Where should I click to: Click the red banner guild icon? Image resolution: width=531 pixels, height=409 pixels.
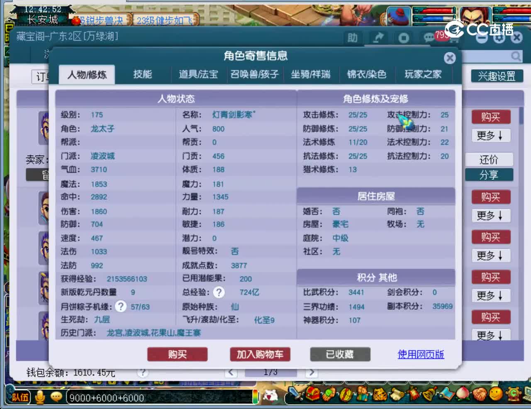(414, 393)
